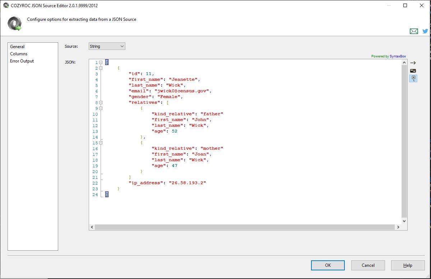Click the "father" value on line 10
Image resolution: width=431 pixels, height=279 pixels.
(212, 114)
